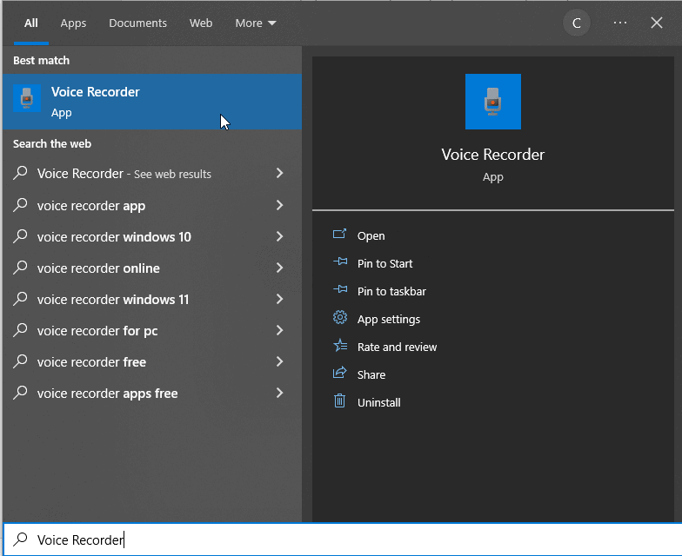Switch to the Documents tab
The height and width of the screenshot is (556, 682).
click(137, 23)
